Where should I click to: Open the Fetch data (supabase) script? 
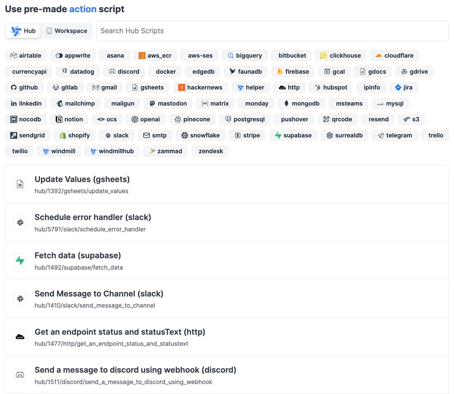coord(78,256)
